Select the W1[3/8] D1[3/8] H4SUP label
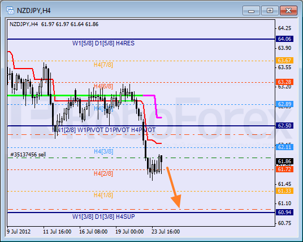 click(x=103, y=216)
